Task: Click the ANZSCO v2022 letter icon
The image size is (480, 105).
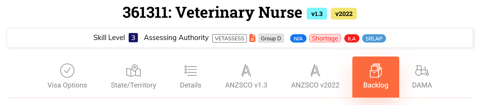Action: [x=315, y=70]
